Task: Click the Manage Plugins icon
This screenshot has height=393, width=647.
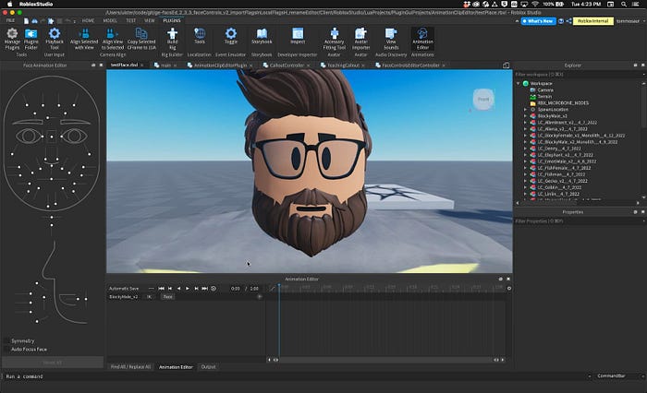Action: coord(12,35)
